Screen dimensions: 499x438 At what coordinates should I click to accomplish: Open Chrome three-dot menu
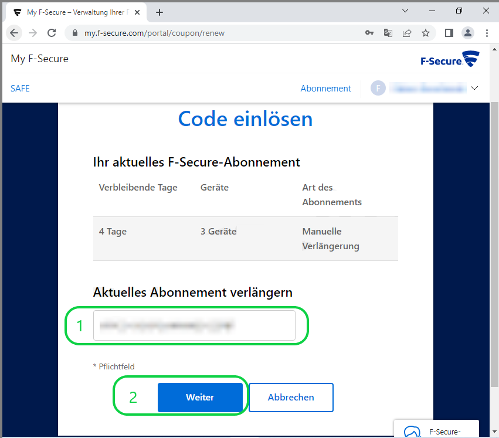[x=487, y=33]
